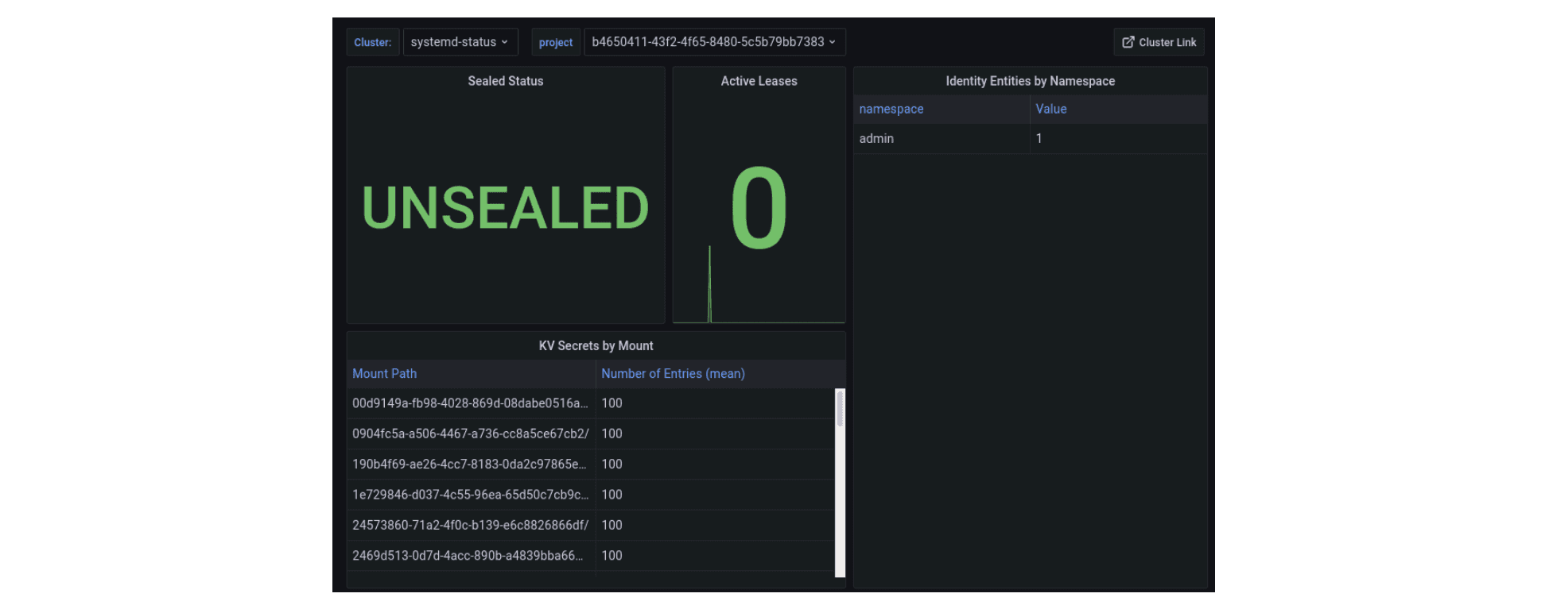Sort Identity Entities by Value column
The height and width of the screenshot is (605, 1557).
pyautogui.click(x=1050, y=110)
